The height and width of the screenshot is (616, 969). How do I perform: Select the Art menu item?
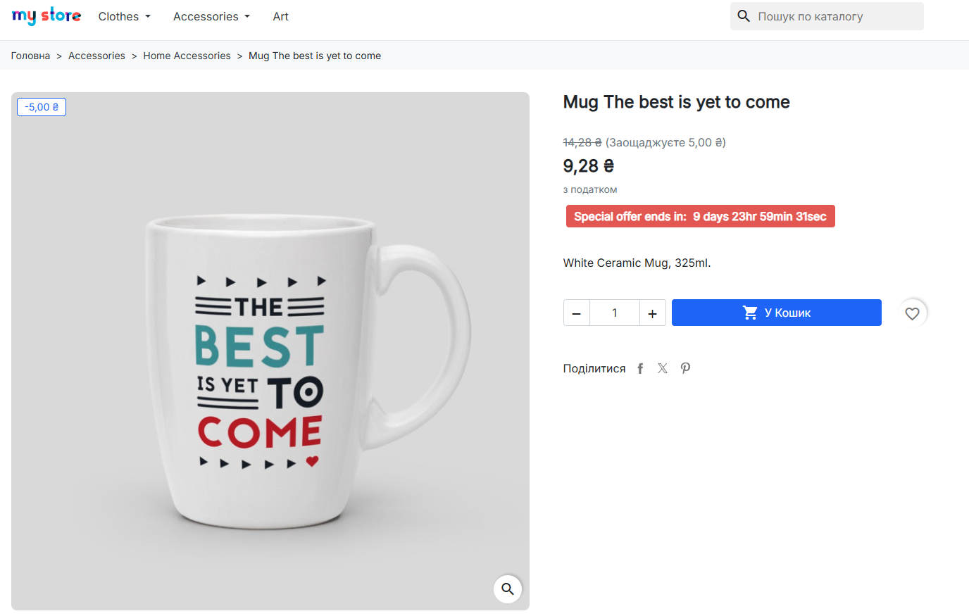tap(280, 16)
